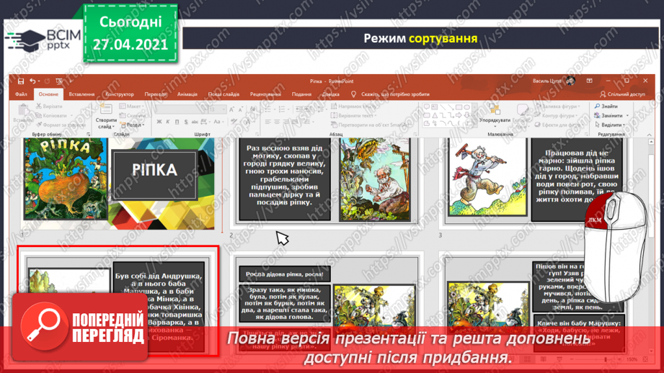
Task: Click the vertical scrollbar up arrow in sorter
Action: [651, 142]
